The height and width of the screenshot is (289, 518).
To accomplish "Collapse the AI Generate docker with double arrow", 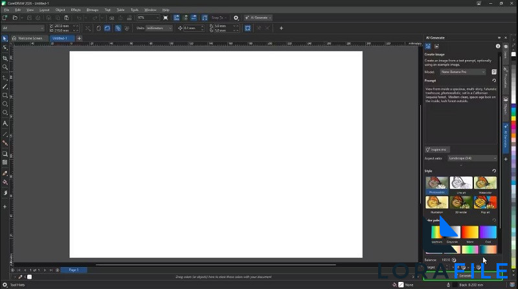I will click(x=499, y=37).
